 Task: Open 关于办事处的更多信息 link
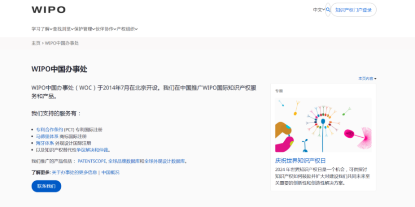coord(74,172)
